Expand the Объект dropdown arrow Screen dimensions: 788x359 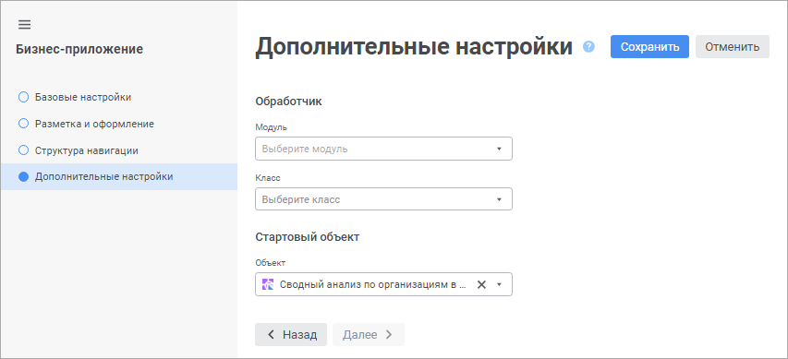coord(499,284)
